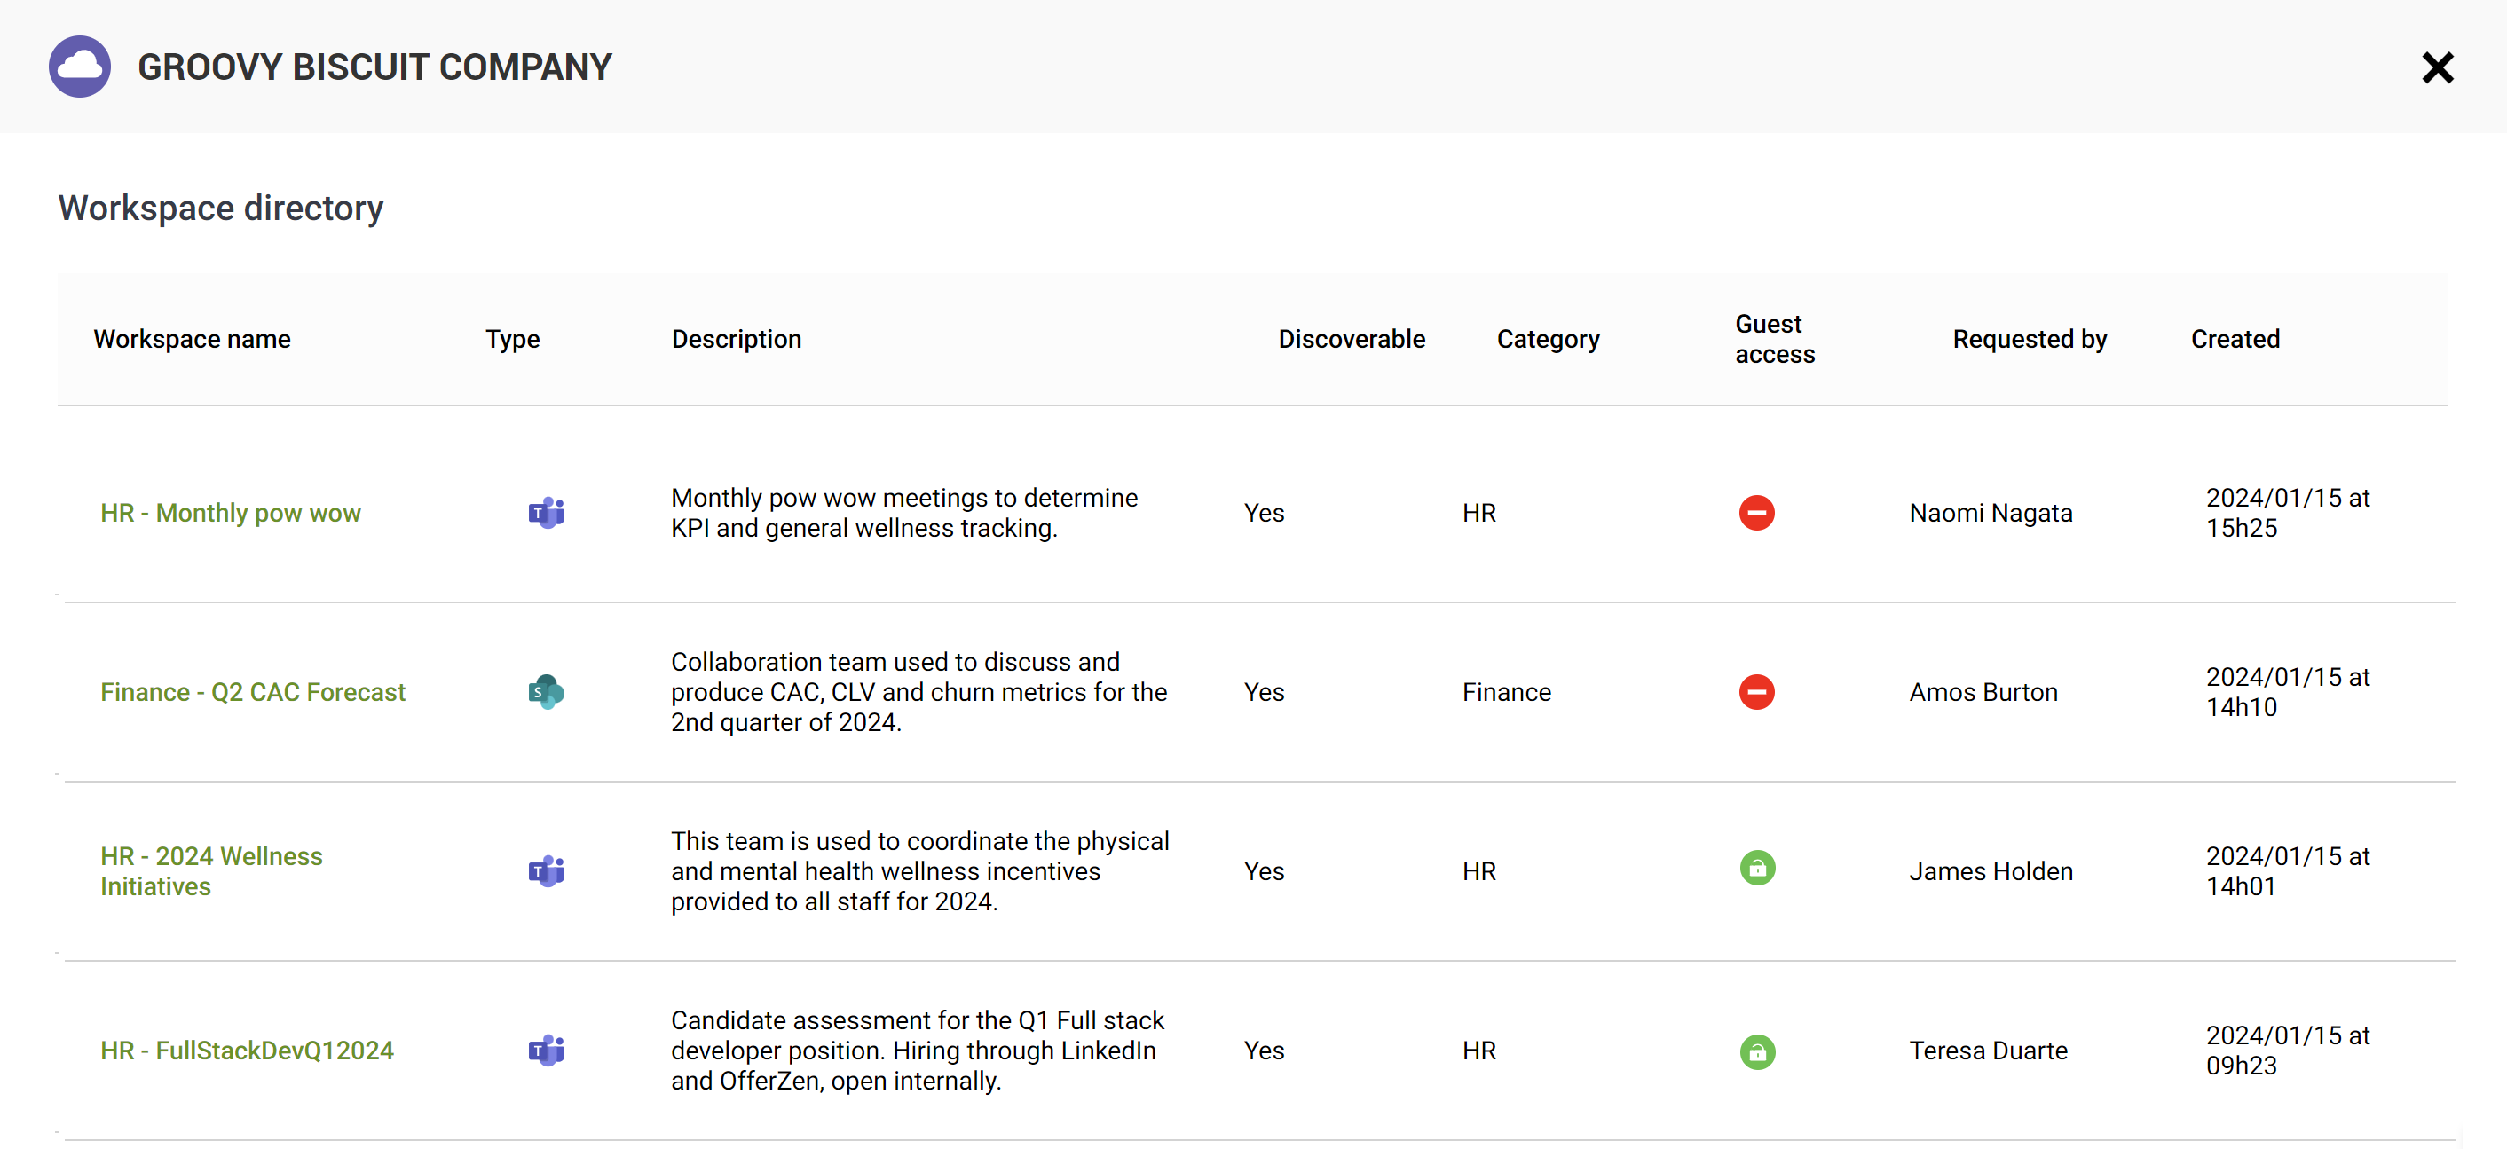Click the red guest access icon for Monthly pow wow
The width and height of the screenshot is (2507, 1149).
point(1755,513)
